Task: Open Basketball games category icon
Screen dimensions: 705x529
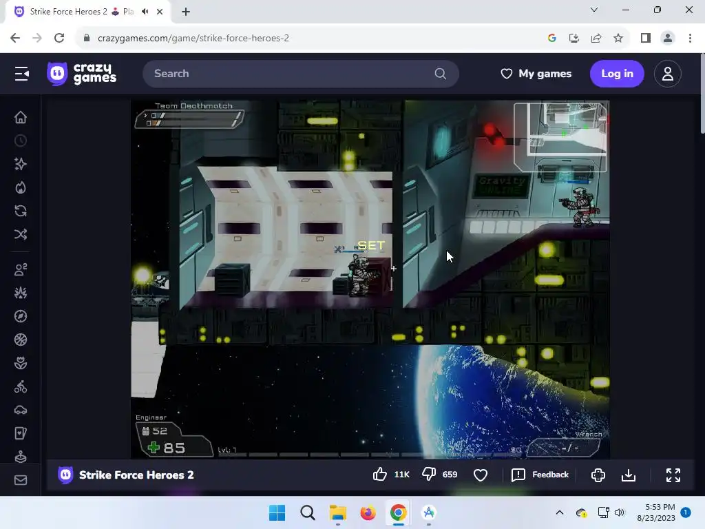Action: (x=21, y=340)
